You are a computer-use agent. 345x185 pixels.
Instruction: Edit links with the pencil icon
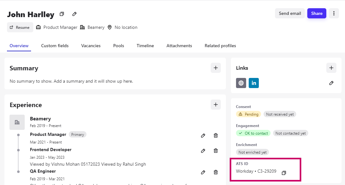click(x=331, y=83)
